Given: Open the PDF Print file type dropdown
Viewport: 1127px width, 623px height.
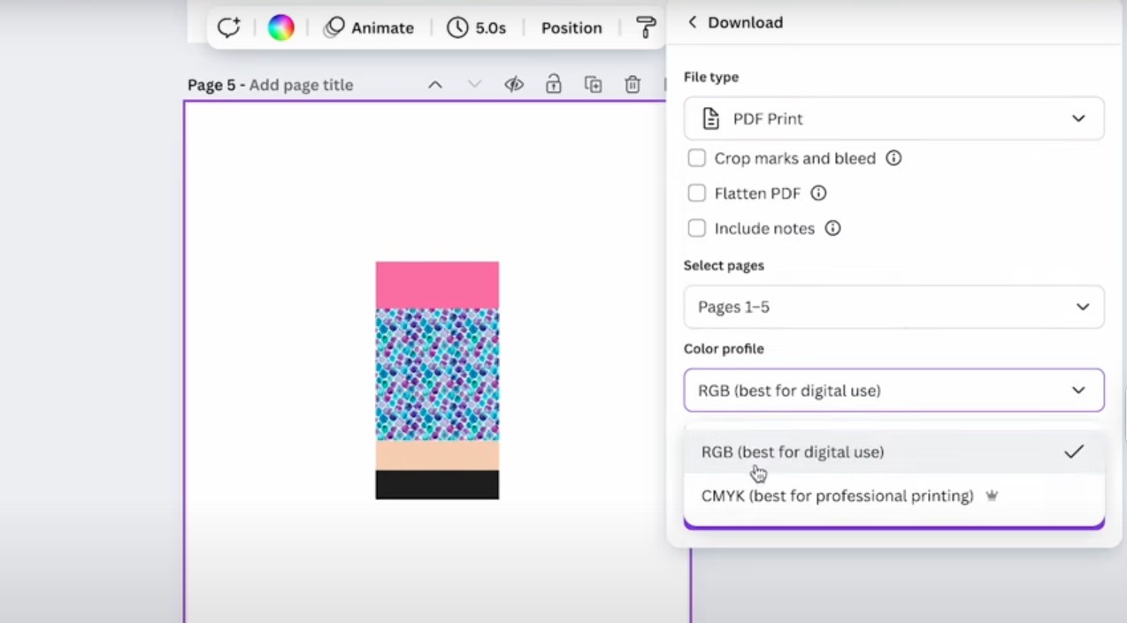Looking at the screenshot, I should pyautogui.click(x=893, y=118).
